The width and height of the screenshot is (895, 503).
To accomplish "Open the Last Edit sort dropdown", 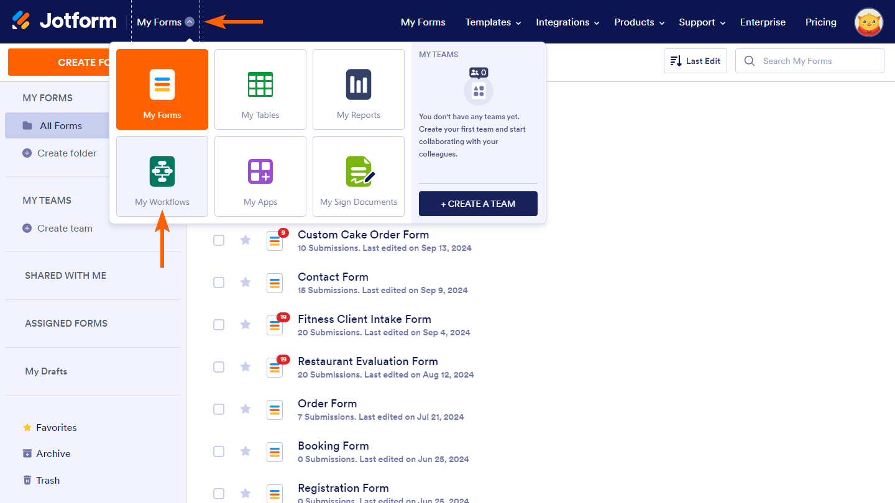I will [x=695, y=61].
